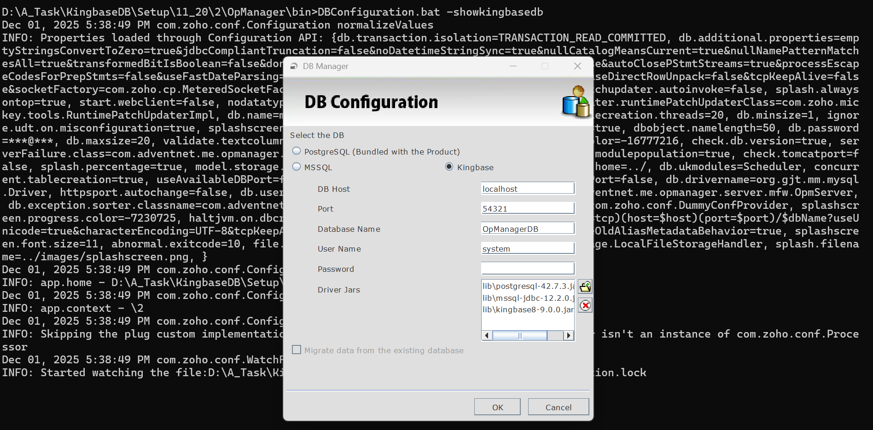This screenshot has height=430, width=873.
Task: Click the left arrow of the Driver Jars scrollbar
Action: (487, 336)
